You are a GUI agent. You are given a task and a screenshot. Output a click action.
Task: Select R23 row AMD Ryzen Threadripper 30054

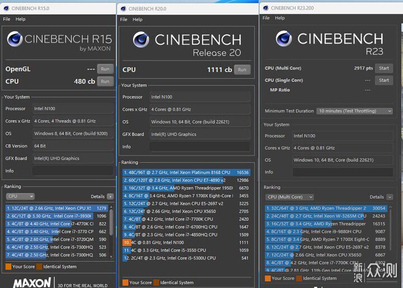click(326, 208)
